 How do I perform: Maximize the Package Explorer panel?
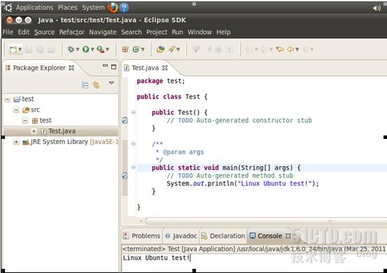[113, 67]
